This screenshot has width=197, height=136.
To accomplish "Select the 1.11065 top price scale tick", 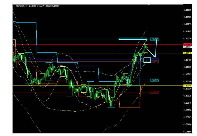I will click(188, 10).
